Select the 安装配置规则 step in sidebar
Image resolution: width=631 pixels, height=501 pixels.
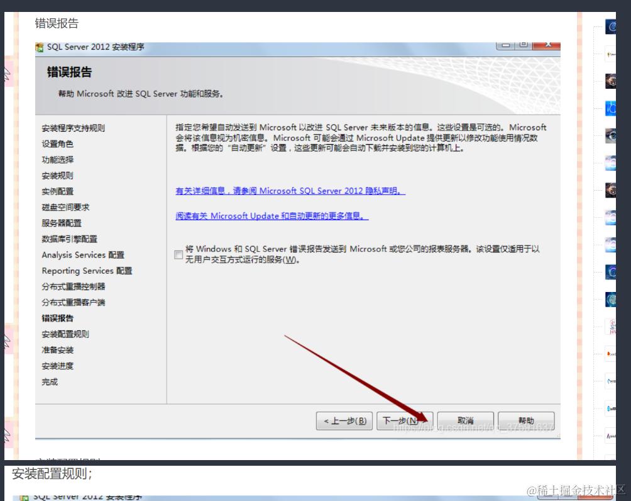(65, 334)
